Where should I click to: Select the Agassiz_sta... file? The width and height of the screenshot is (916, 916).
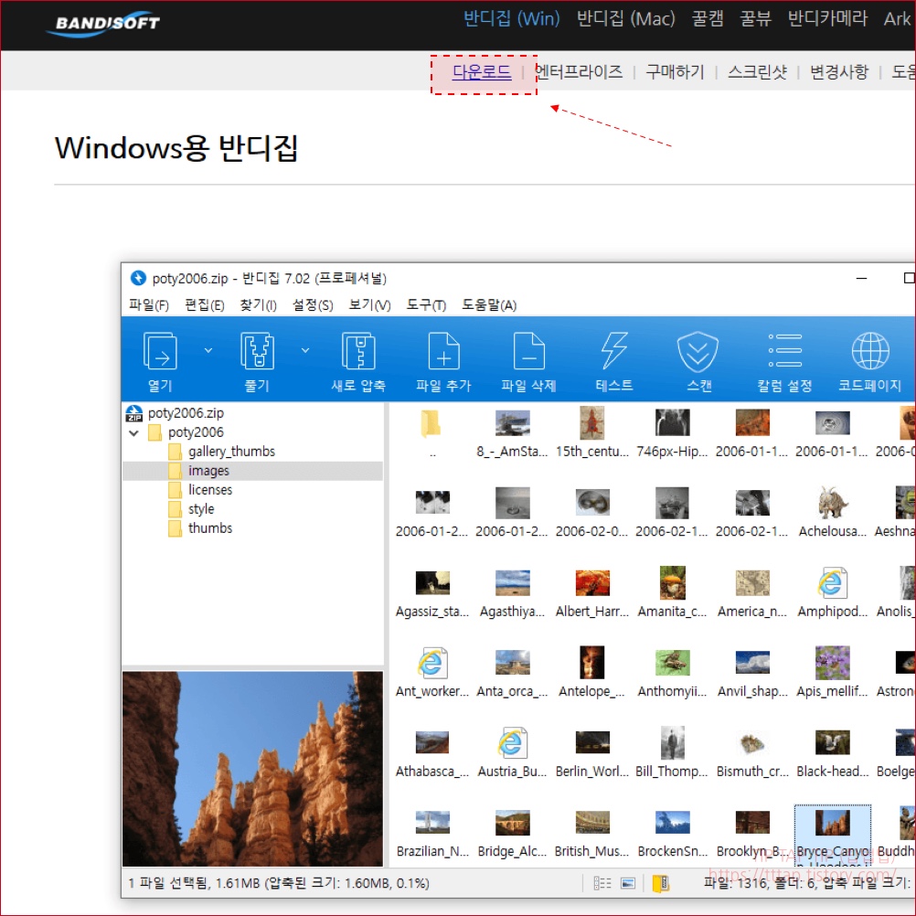tap(432, 594)
